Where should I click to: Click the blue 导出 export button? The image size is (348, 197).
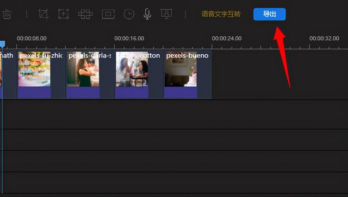coord(270,14)
